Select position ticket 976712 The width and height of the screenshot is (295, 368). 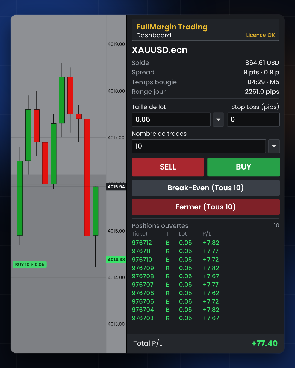click(x=142, y=243)
